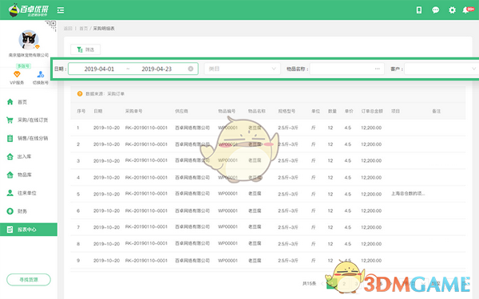Click the 采购单号 column header

133,111
